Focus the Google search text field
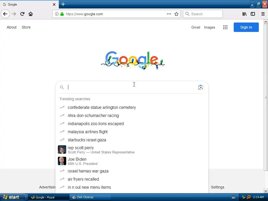 (132, 87)
